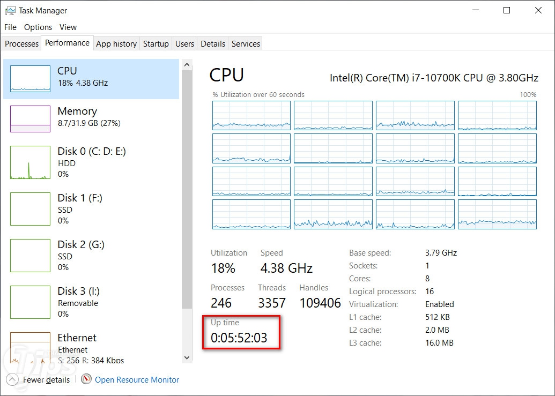This screenshot has width=555, height=396.
Task: Open the View menu
Action: click(x=68, y=27)
